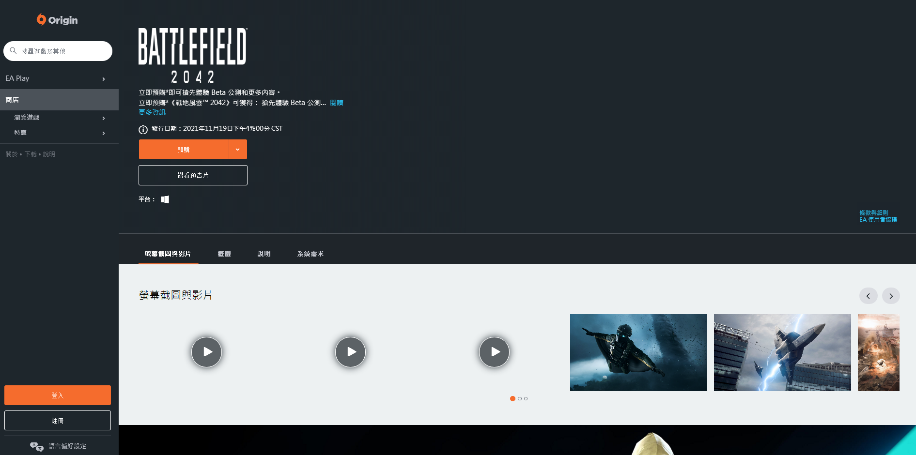The width and height of the screenshot is (916, 455).
Task: Click the 觀看預告片 watch trailer button
Action: [193, 175]
